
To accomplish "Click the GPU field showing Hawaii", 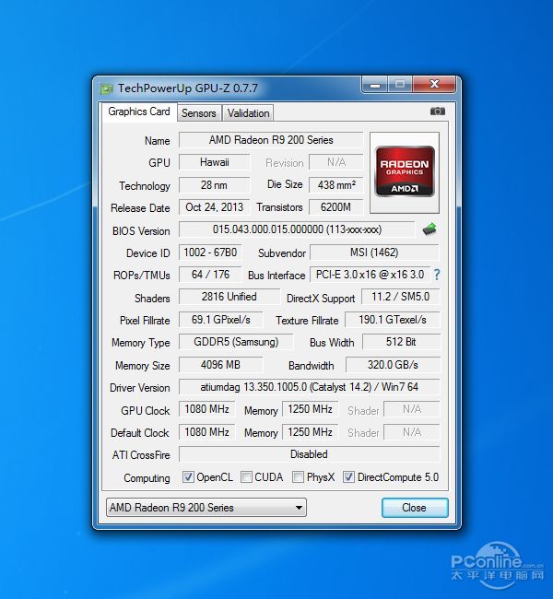I will tap(215, 162).
